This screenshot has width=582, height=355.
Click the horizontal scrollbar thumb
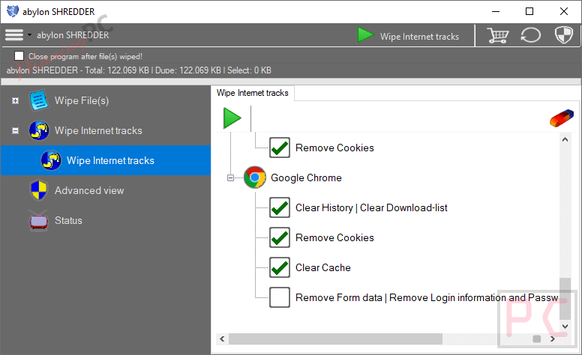click(335, 339)
